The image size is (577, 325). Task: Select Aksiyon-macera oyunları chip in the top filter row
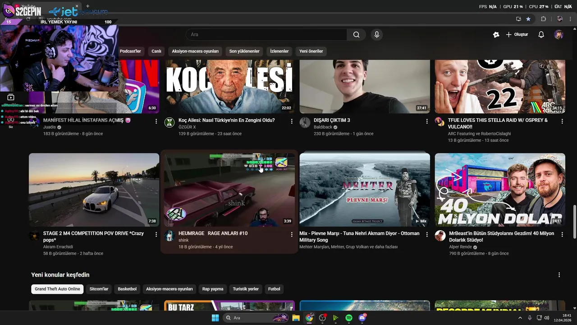point(195,51)
